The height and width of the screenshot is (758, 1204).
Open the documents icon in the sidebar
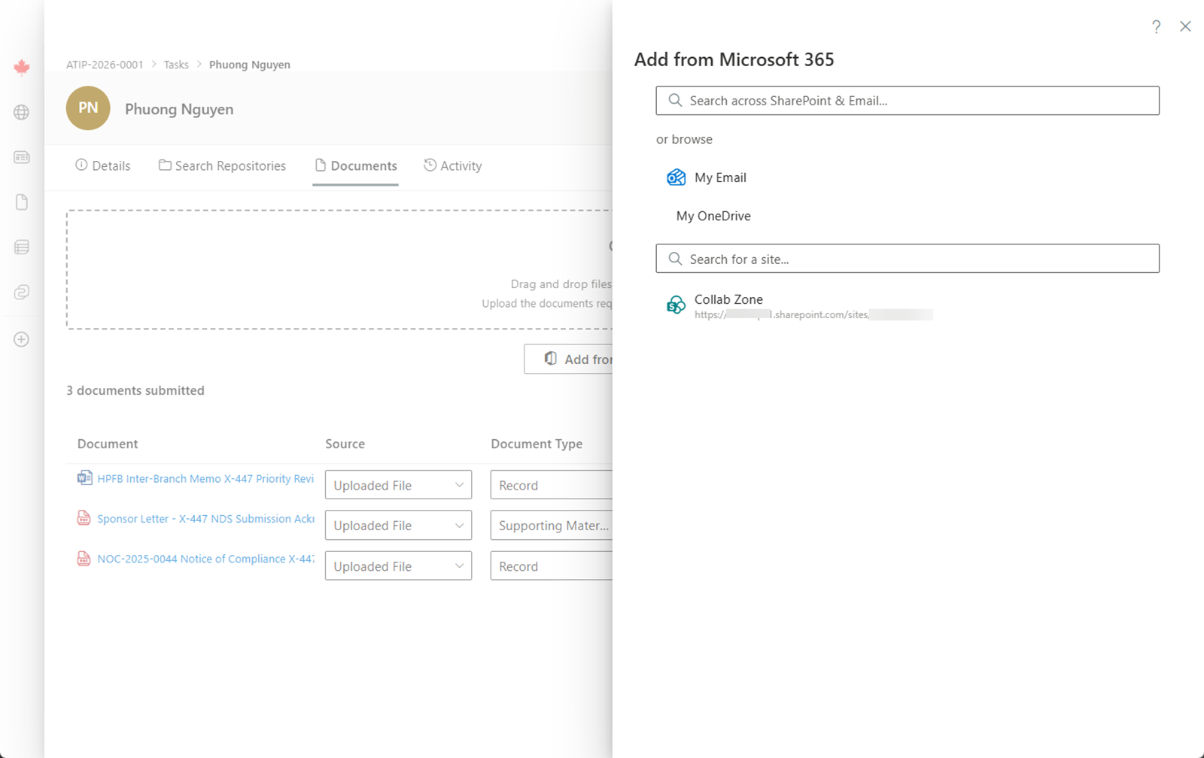pos(21,202)
